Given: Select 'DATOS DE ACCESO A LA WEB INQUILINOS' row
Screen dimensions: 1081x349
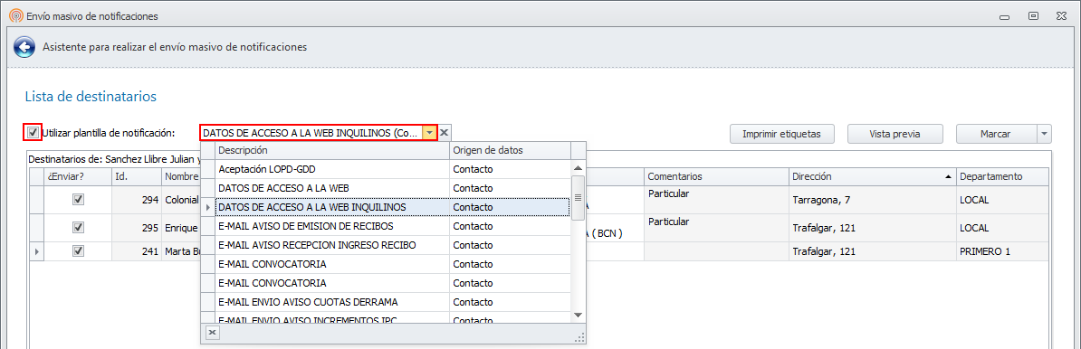Looking at the screenshot, I should (x=394, y=206).
